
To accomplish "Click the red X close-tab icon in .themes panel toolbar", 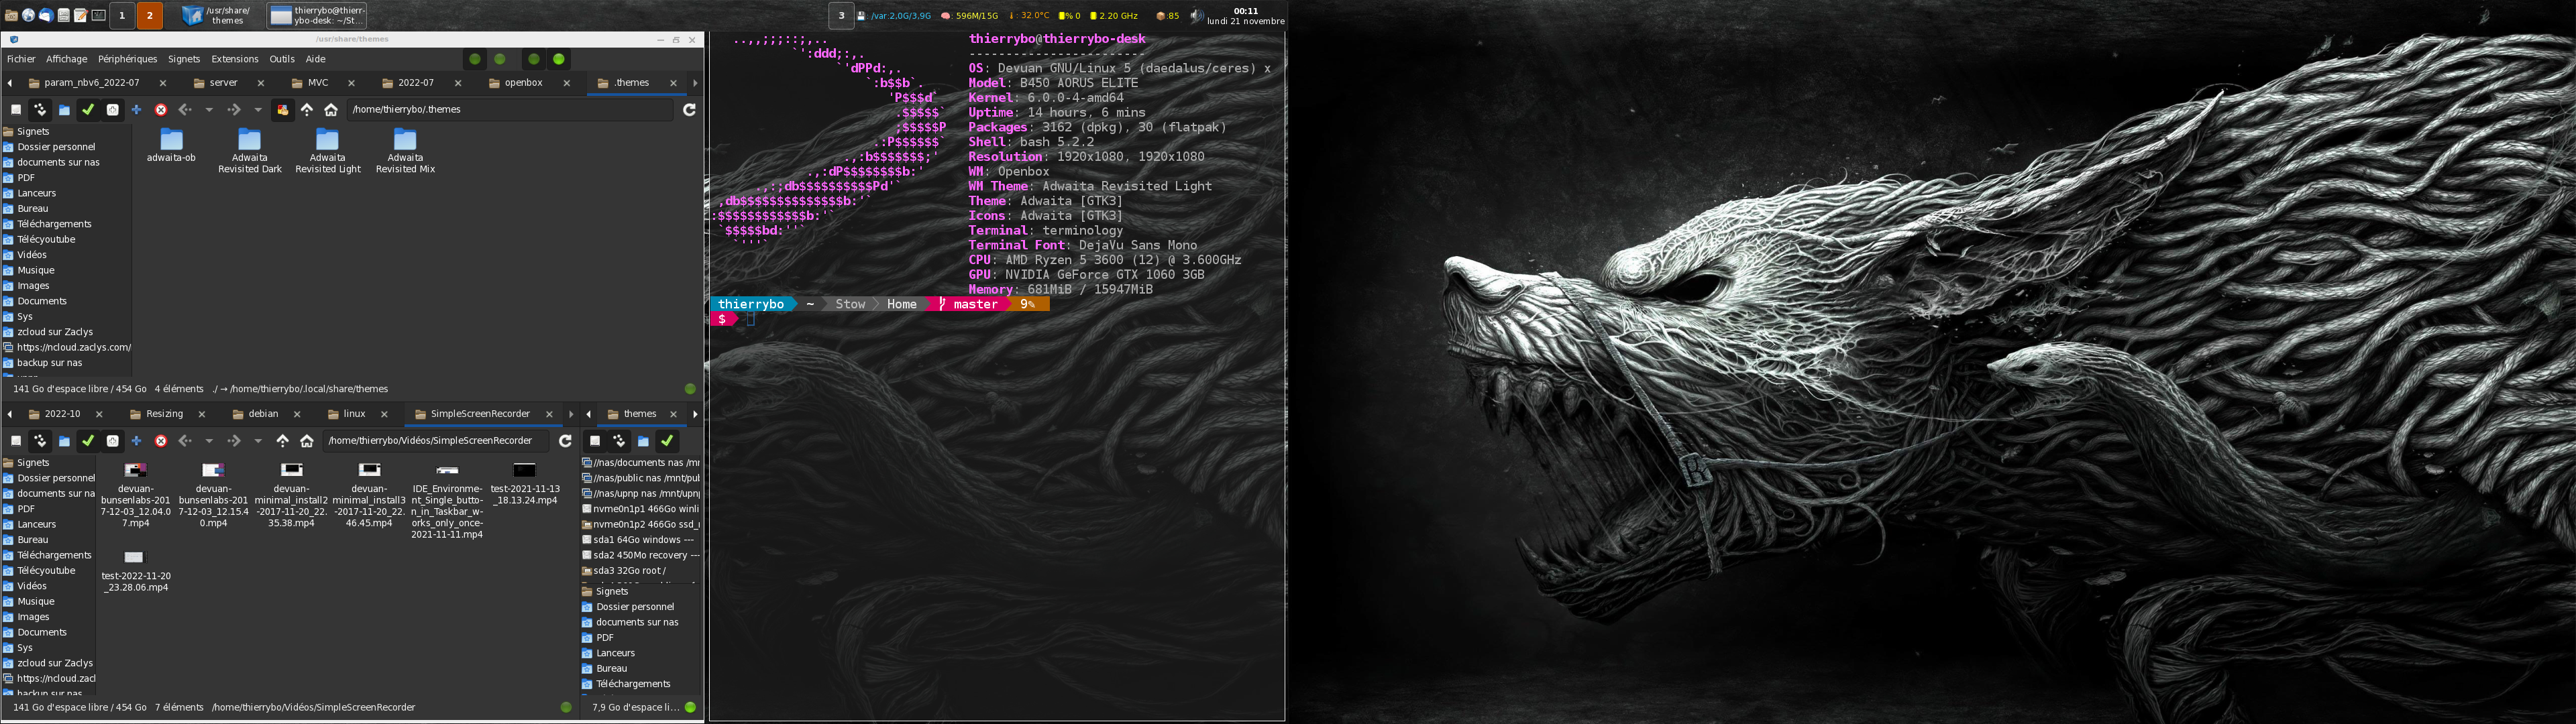I will point(161,110).
